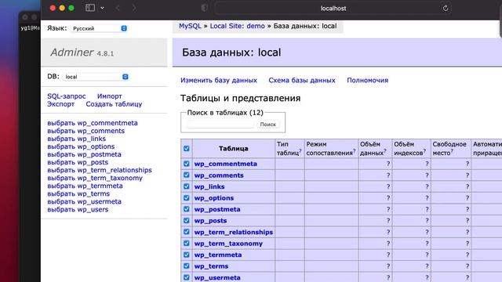Select выбрать wp_postmeta in sidebar
This screenshot has height=282, width=502.
point(84,154)
